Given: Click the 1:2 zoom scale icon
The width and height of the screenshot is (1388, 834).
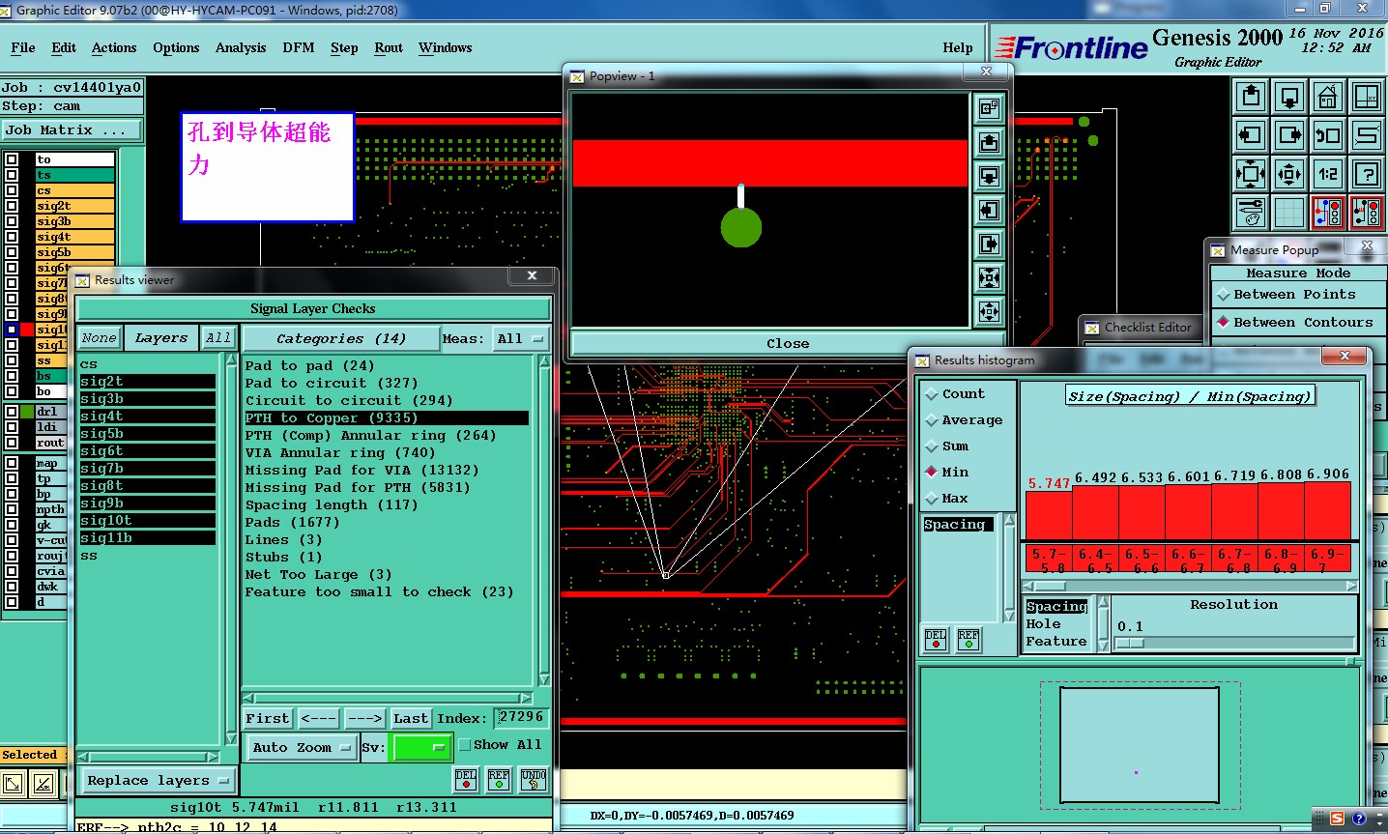Looking at the screenshot, I should (1328, 174).
